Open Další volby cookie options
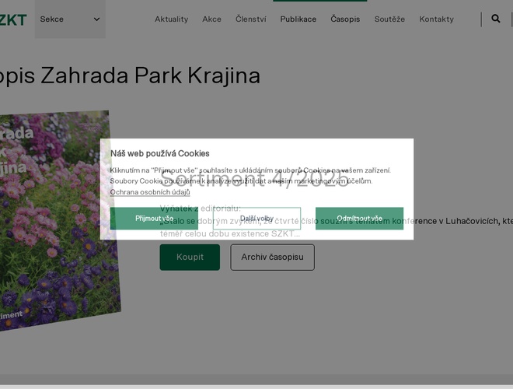This screenshot has width=513, height=389. (256, 219)
